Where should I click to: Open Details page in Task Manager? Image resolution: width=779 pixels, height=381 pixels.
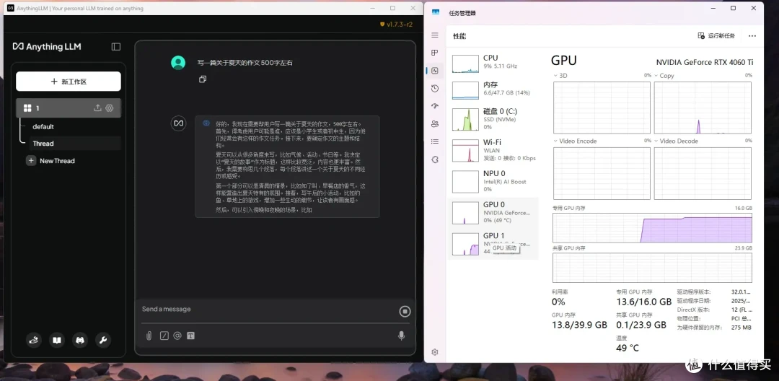[x=435, y=141]
